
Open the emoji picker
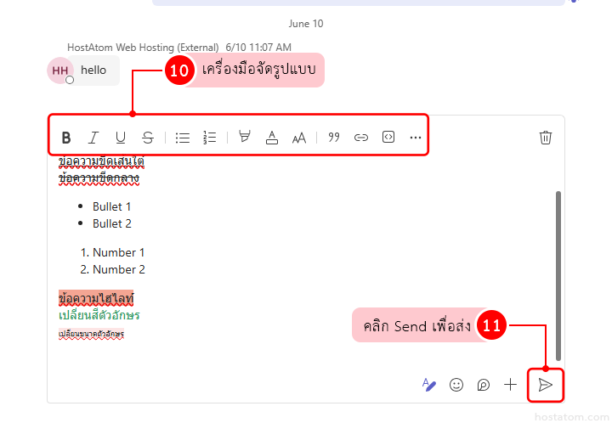[456, 385]
